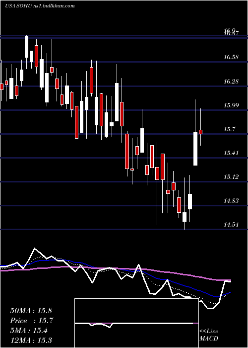248x348 pixels.
Task: Click the Price : 15.7 readout
Action: pyautogui.click(x=32, y=321)
